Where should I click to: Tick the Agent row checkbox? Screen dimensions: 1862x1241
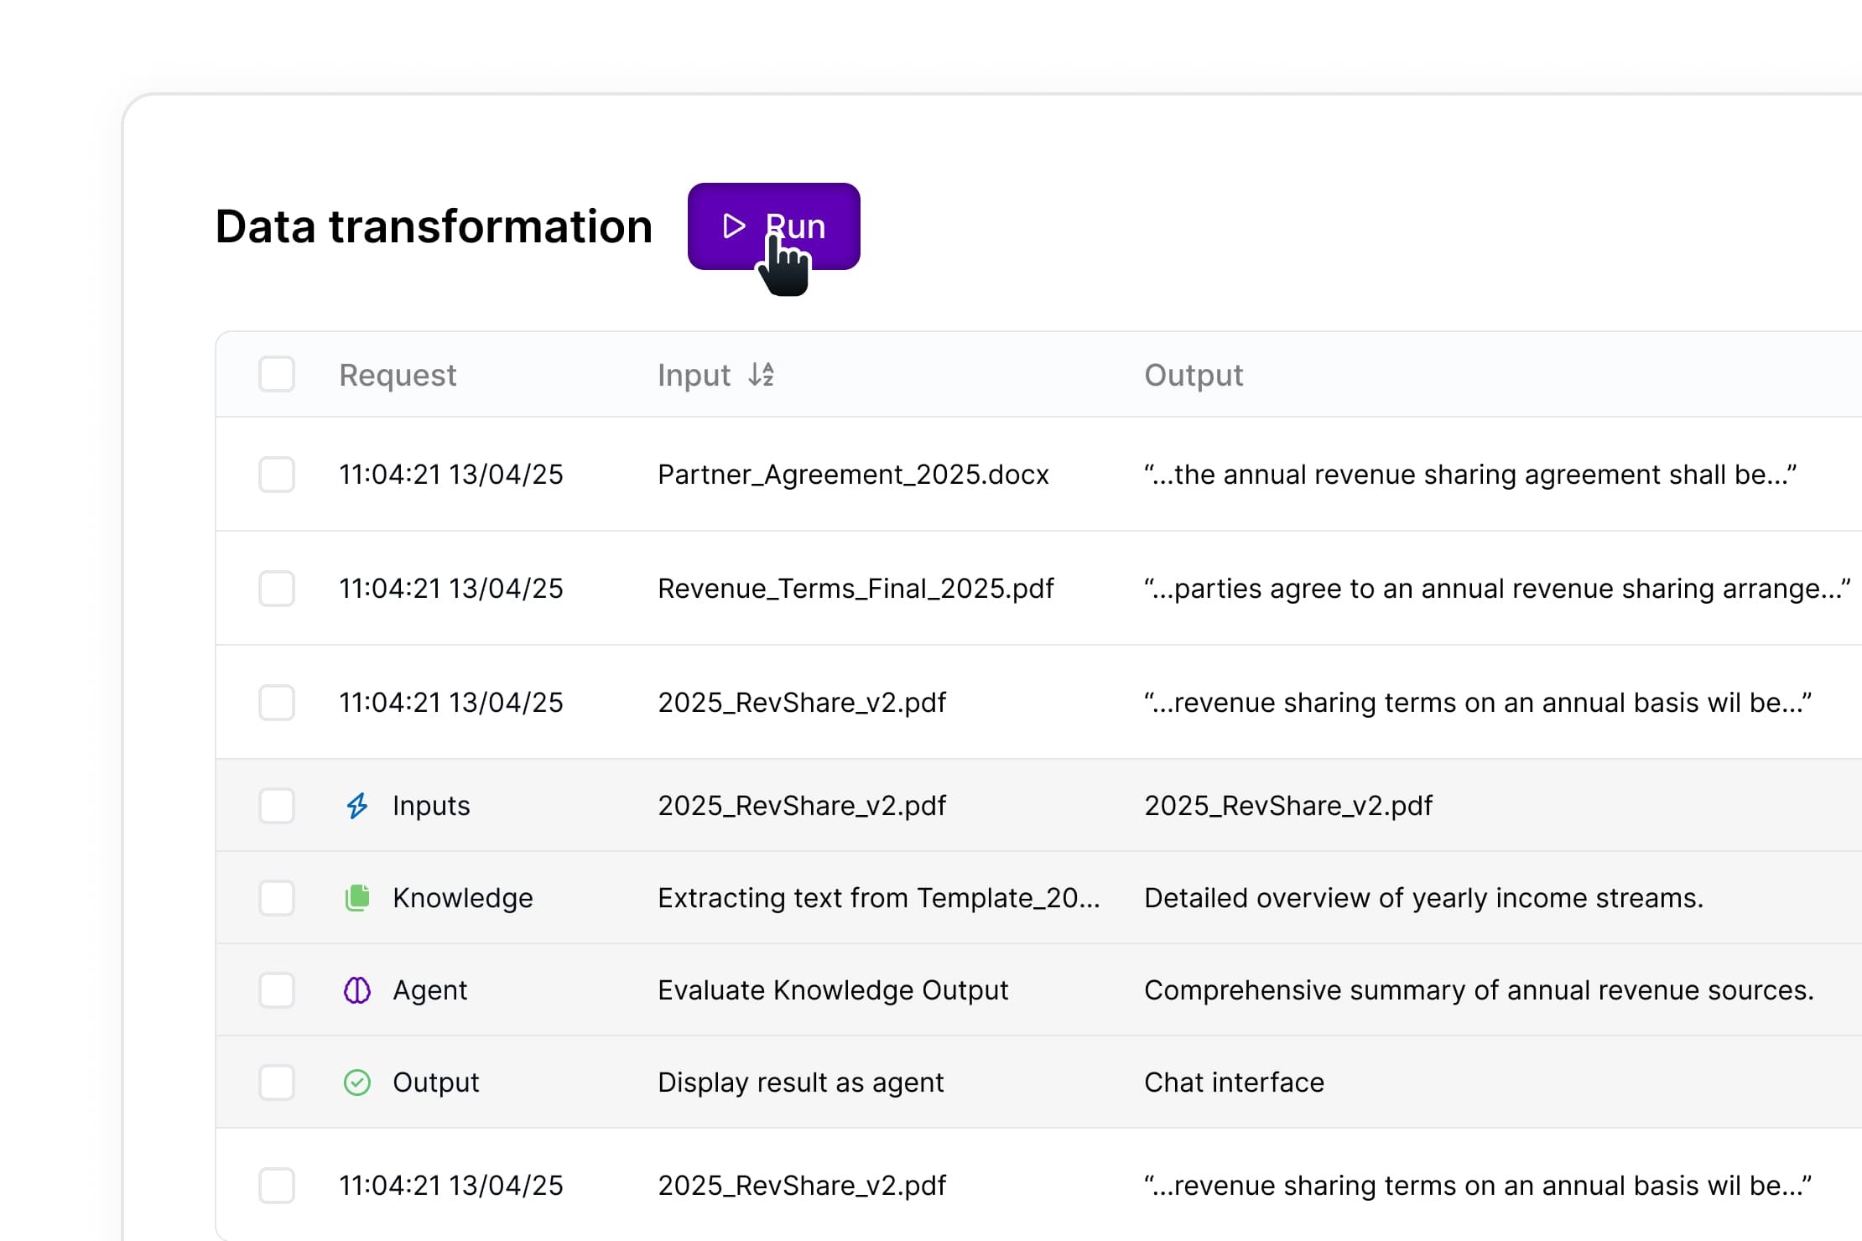(277, 990)
